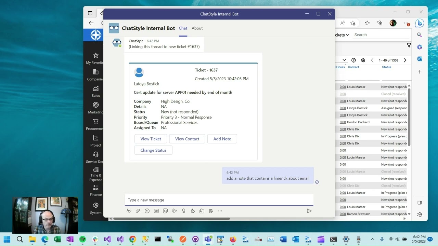Viewport: 438px width, 246px height.
Task: Click the Bing chat icon in Edge sidebar
Action: [x=420, y=23]
